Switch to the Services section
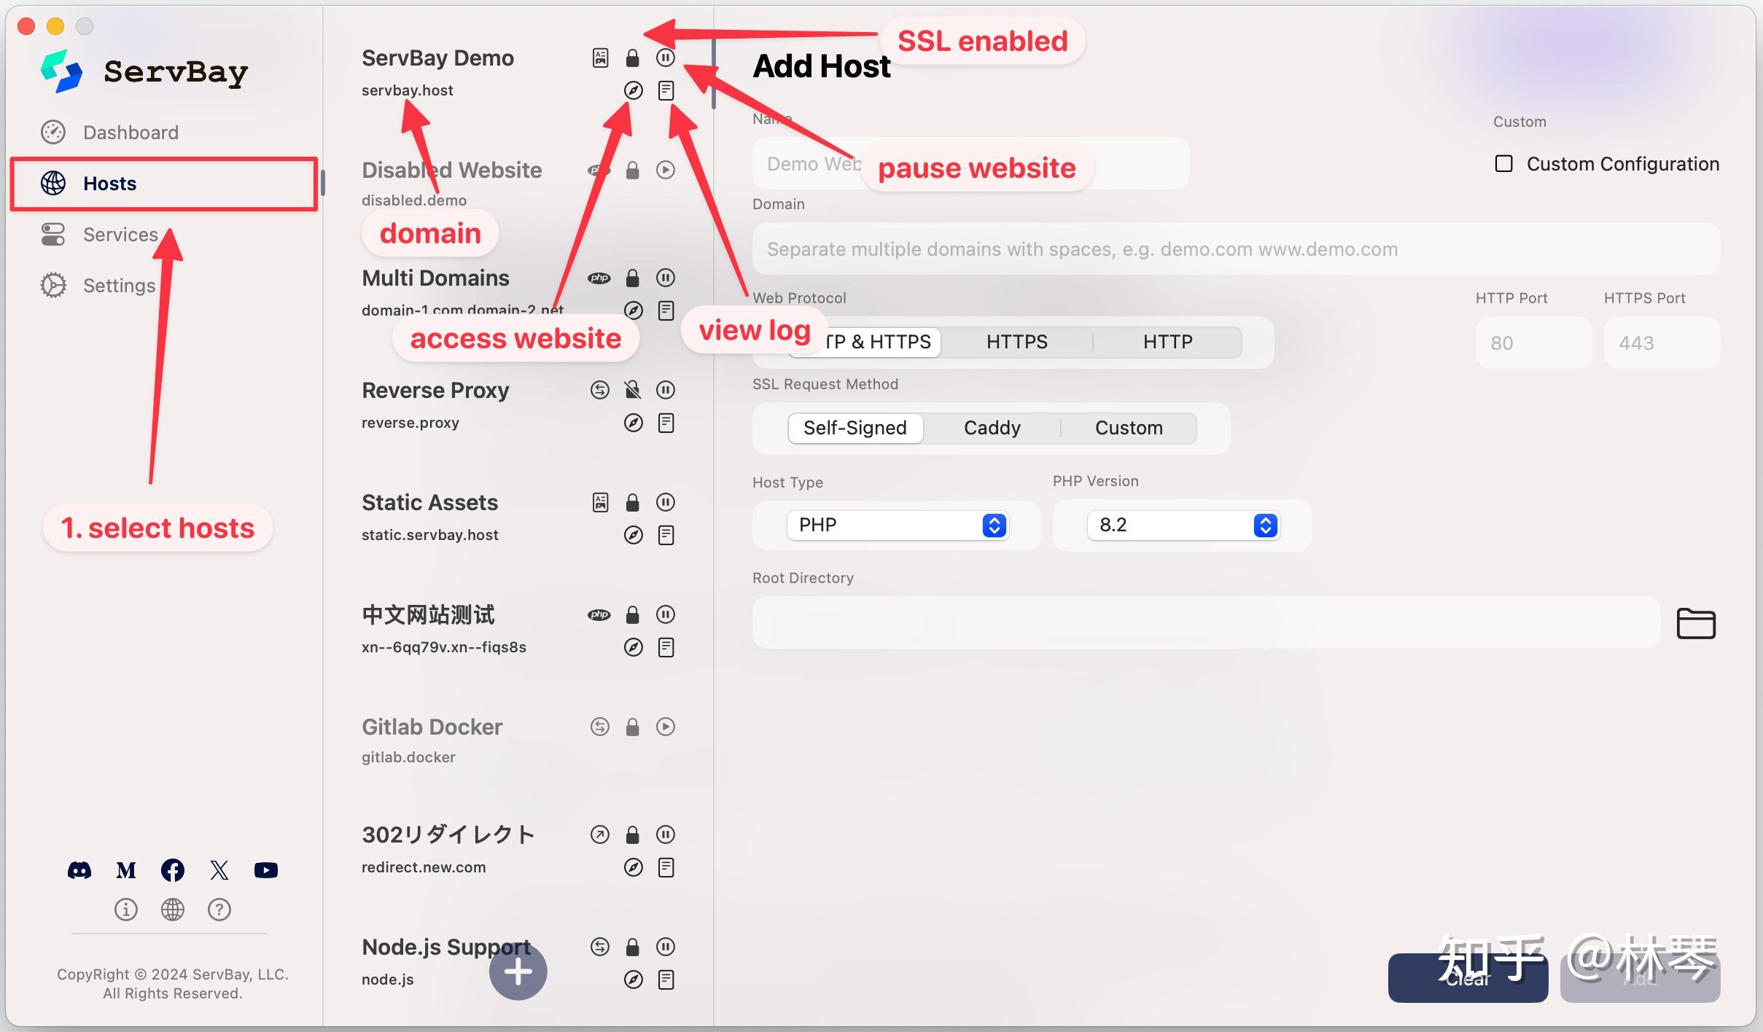The width and height of the screenshot is (1763, 1032). point(120,234)
